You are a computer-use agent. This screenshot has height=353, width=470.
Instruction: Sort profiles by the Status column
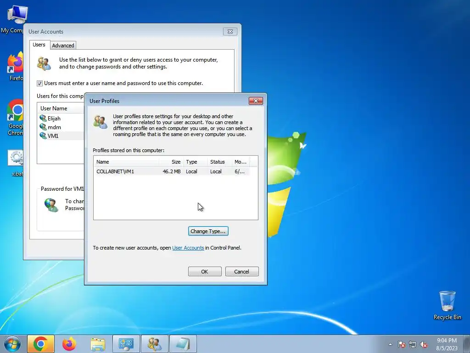coord(219,162)
